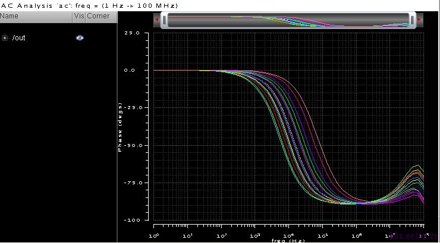This screenshot has width=440, height=243.
Task: Click the -50.0 y-axis tick label
Action: point(132,145)
